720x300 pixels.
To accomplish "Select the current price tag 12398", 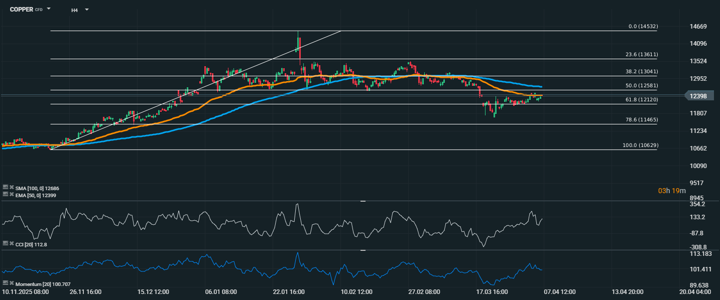I will click(699, 96).
